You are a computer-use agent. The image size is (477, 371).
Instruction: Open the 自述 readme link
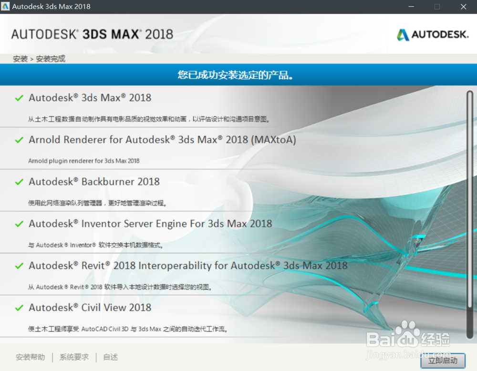pyautogui.click(x=111, y=357)
